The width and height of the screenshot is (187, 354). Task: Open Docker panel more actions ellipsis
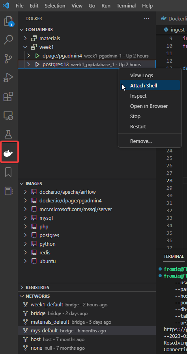click(147, 19)
